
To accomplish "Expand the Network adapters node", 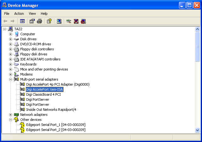I will click(x=10, y=115).
